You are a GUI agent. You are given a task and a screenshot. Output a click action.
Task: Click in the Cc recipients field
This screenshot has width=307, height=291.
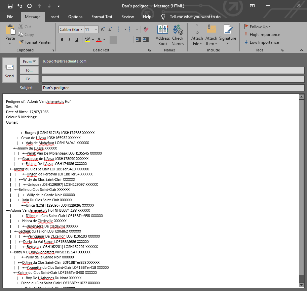[x=173, y=79]
